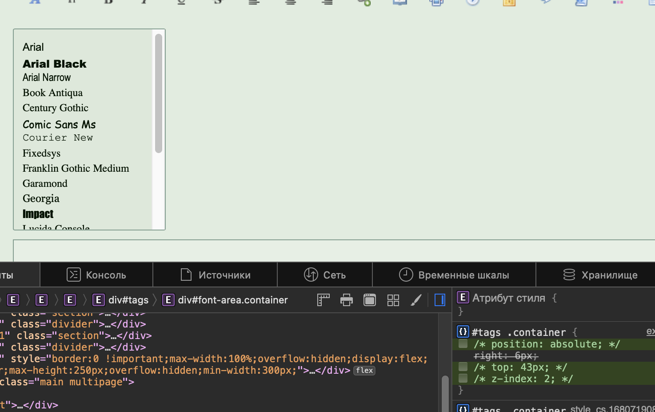This screenshot has width=655, height=412.
Task: Toggle rulers icon in DevTools toolbar
Action: [x=323, y=300]
